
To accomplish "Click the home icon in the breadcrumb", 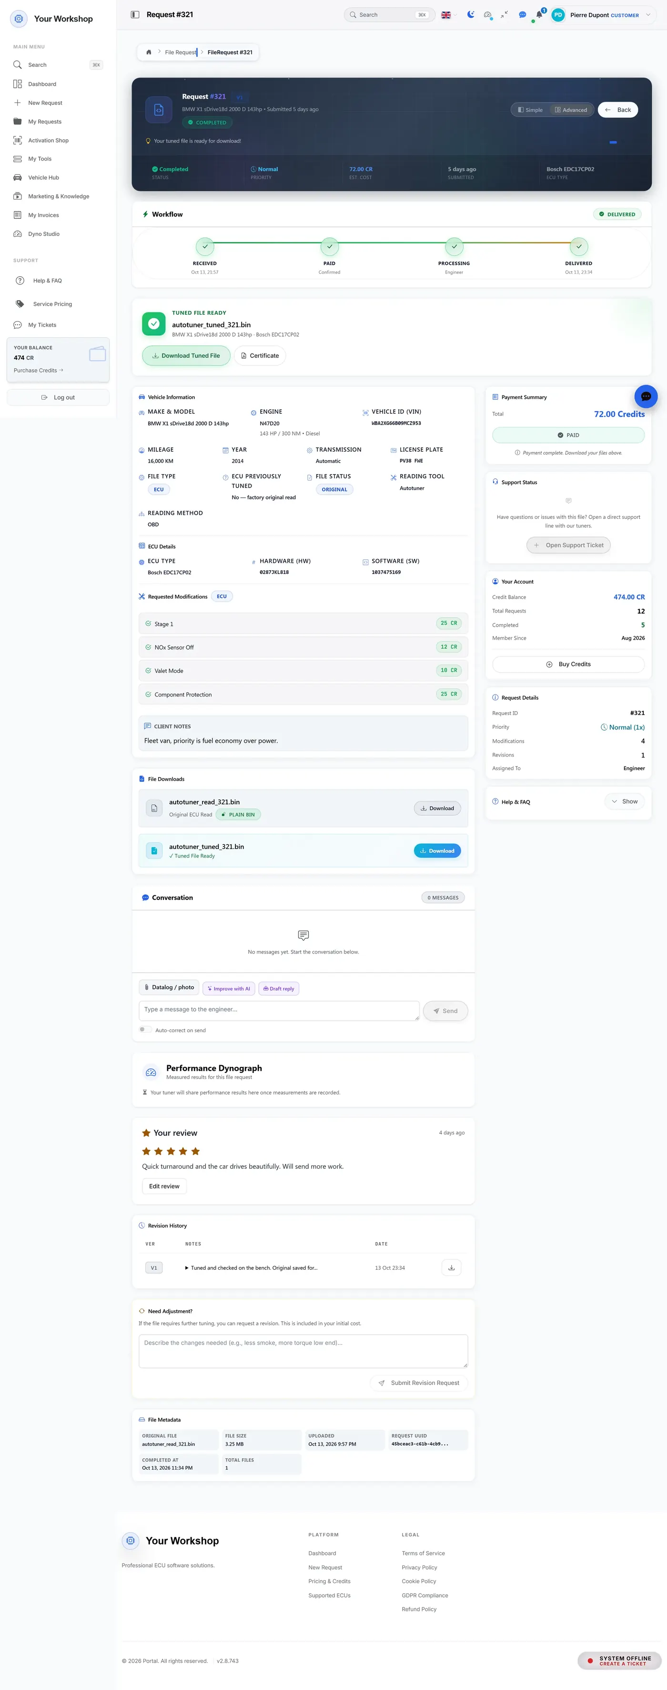I will click(149, 52).
